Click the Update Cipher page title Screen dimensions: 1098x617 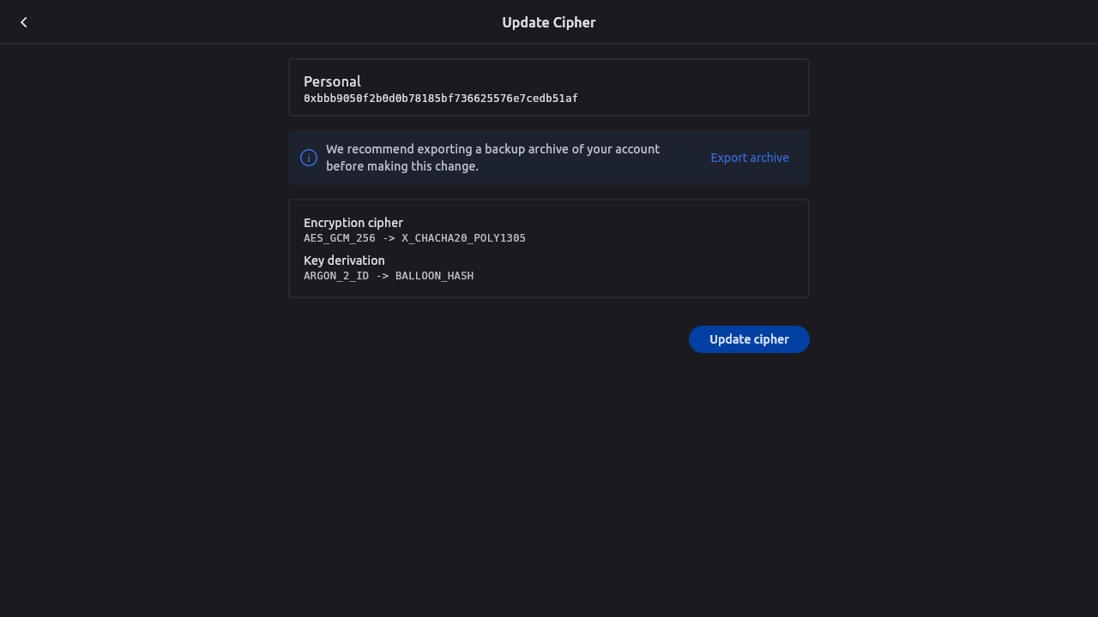click(548, 22)
